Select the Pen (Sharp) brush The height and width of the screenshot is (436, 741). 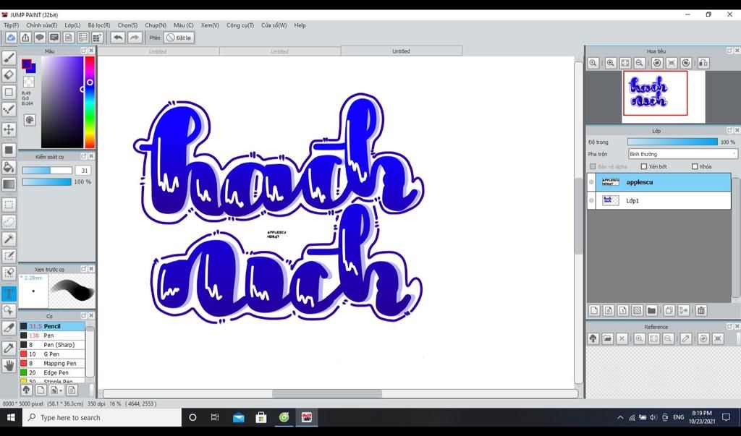pyautogui.click(x=52, y=345)
